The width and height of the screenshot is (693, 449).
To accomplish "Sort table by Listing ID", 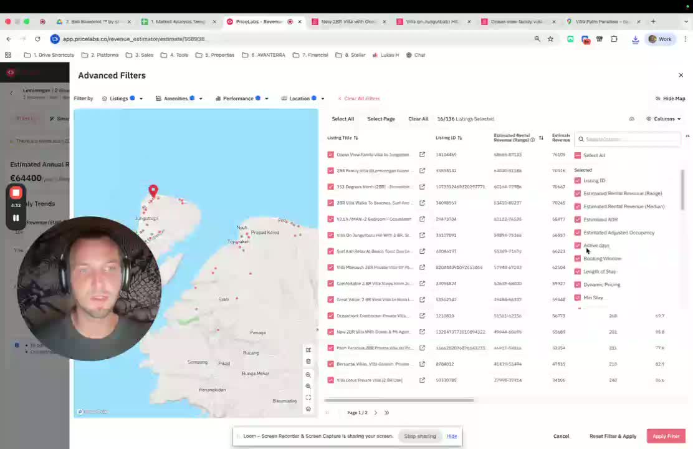I will [460, 138].
